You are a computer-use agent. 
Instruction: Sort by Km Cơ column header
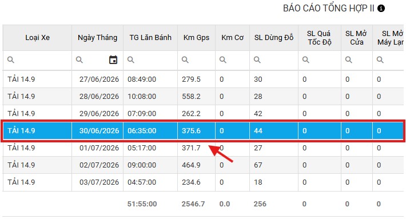click(232, 38)
